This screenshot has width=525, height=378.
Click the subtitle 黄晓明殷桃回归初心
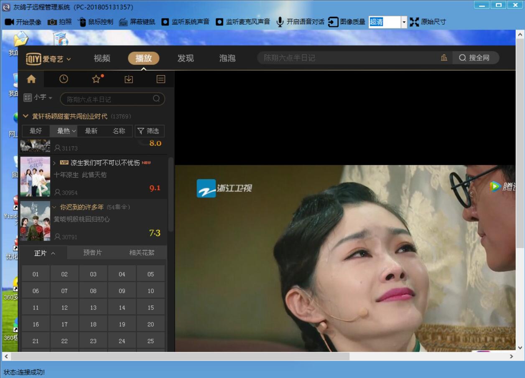coord(82,219)
